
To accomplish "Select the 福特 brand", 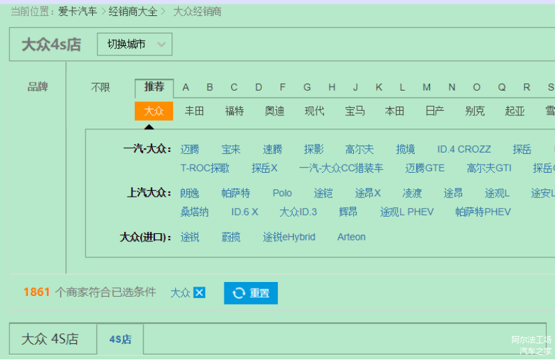I will pyautogui.click(x=234, y=111).
